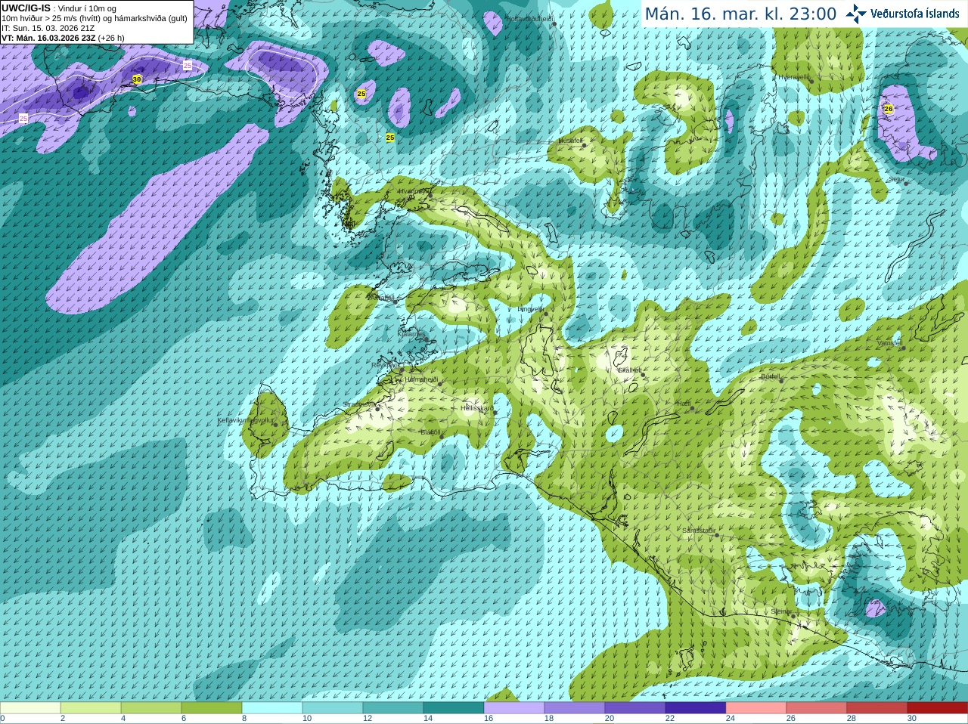Click the yellow 26 gust marker
Screen dimensions: 968x724
[x=889, y=109]
